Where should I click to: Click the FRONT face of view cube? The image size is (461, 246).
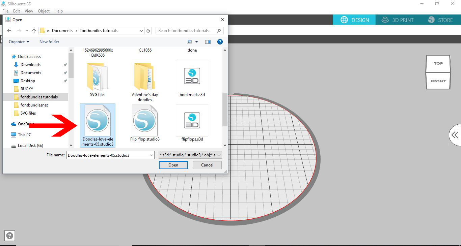pos(438,81)
